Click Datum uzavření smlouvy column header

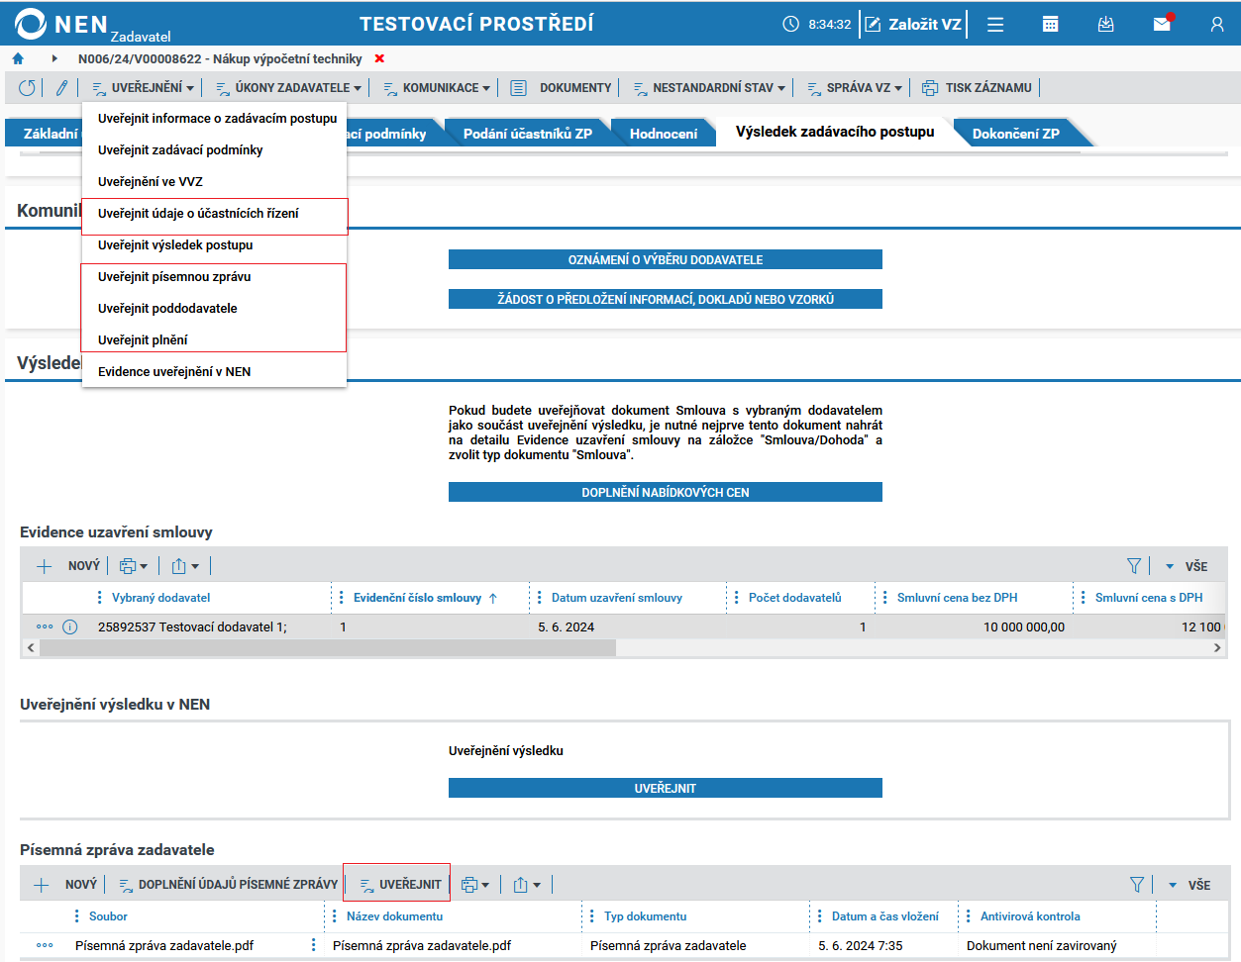point(617,598)
